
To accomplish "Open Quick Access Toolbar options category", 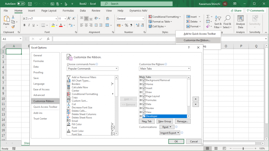I will point(45,107).
